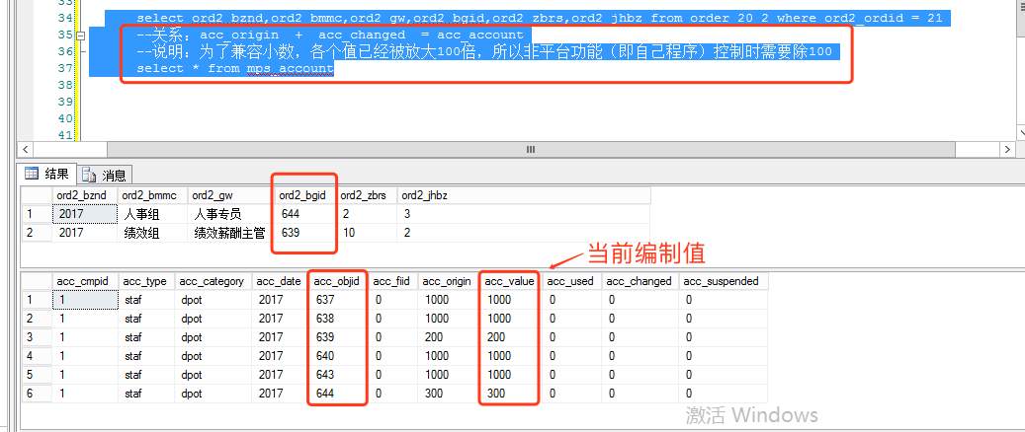Select the ord2_bgid column header
The image size is (1025, 432).
tap(303, 195)
